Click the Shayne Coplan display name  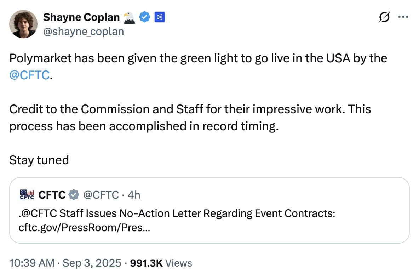pyautogui.click(x=81, y=17)
